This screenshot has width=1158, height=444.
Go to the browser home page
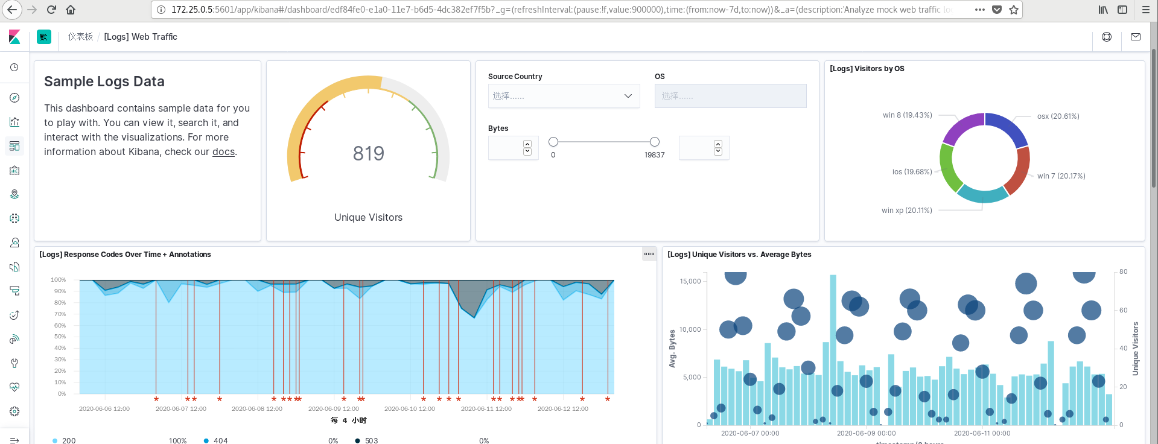(71, 10)
